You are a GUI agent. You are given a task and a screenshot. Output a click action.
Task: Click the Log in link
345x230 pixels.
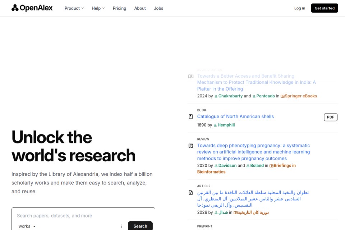pyautogui.click(x=300, y=8)
